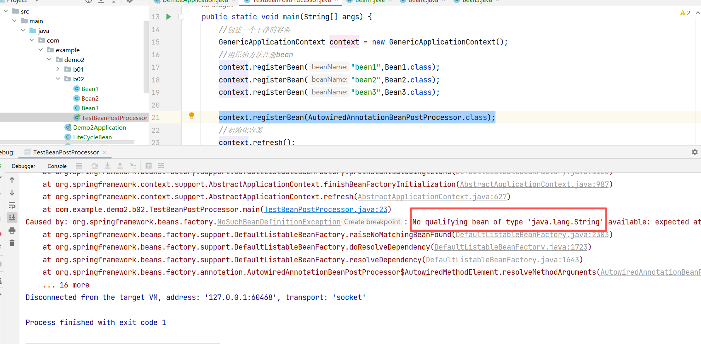Click the "bean1" string on line 17
Viewport: 701px width, 344px height.
coord(365,67)
